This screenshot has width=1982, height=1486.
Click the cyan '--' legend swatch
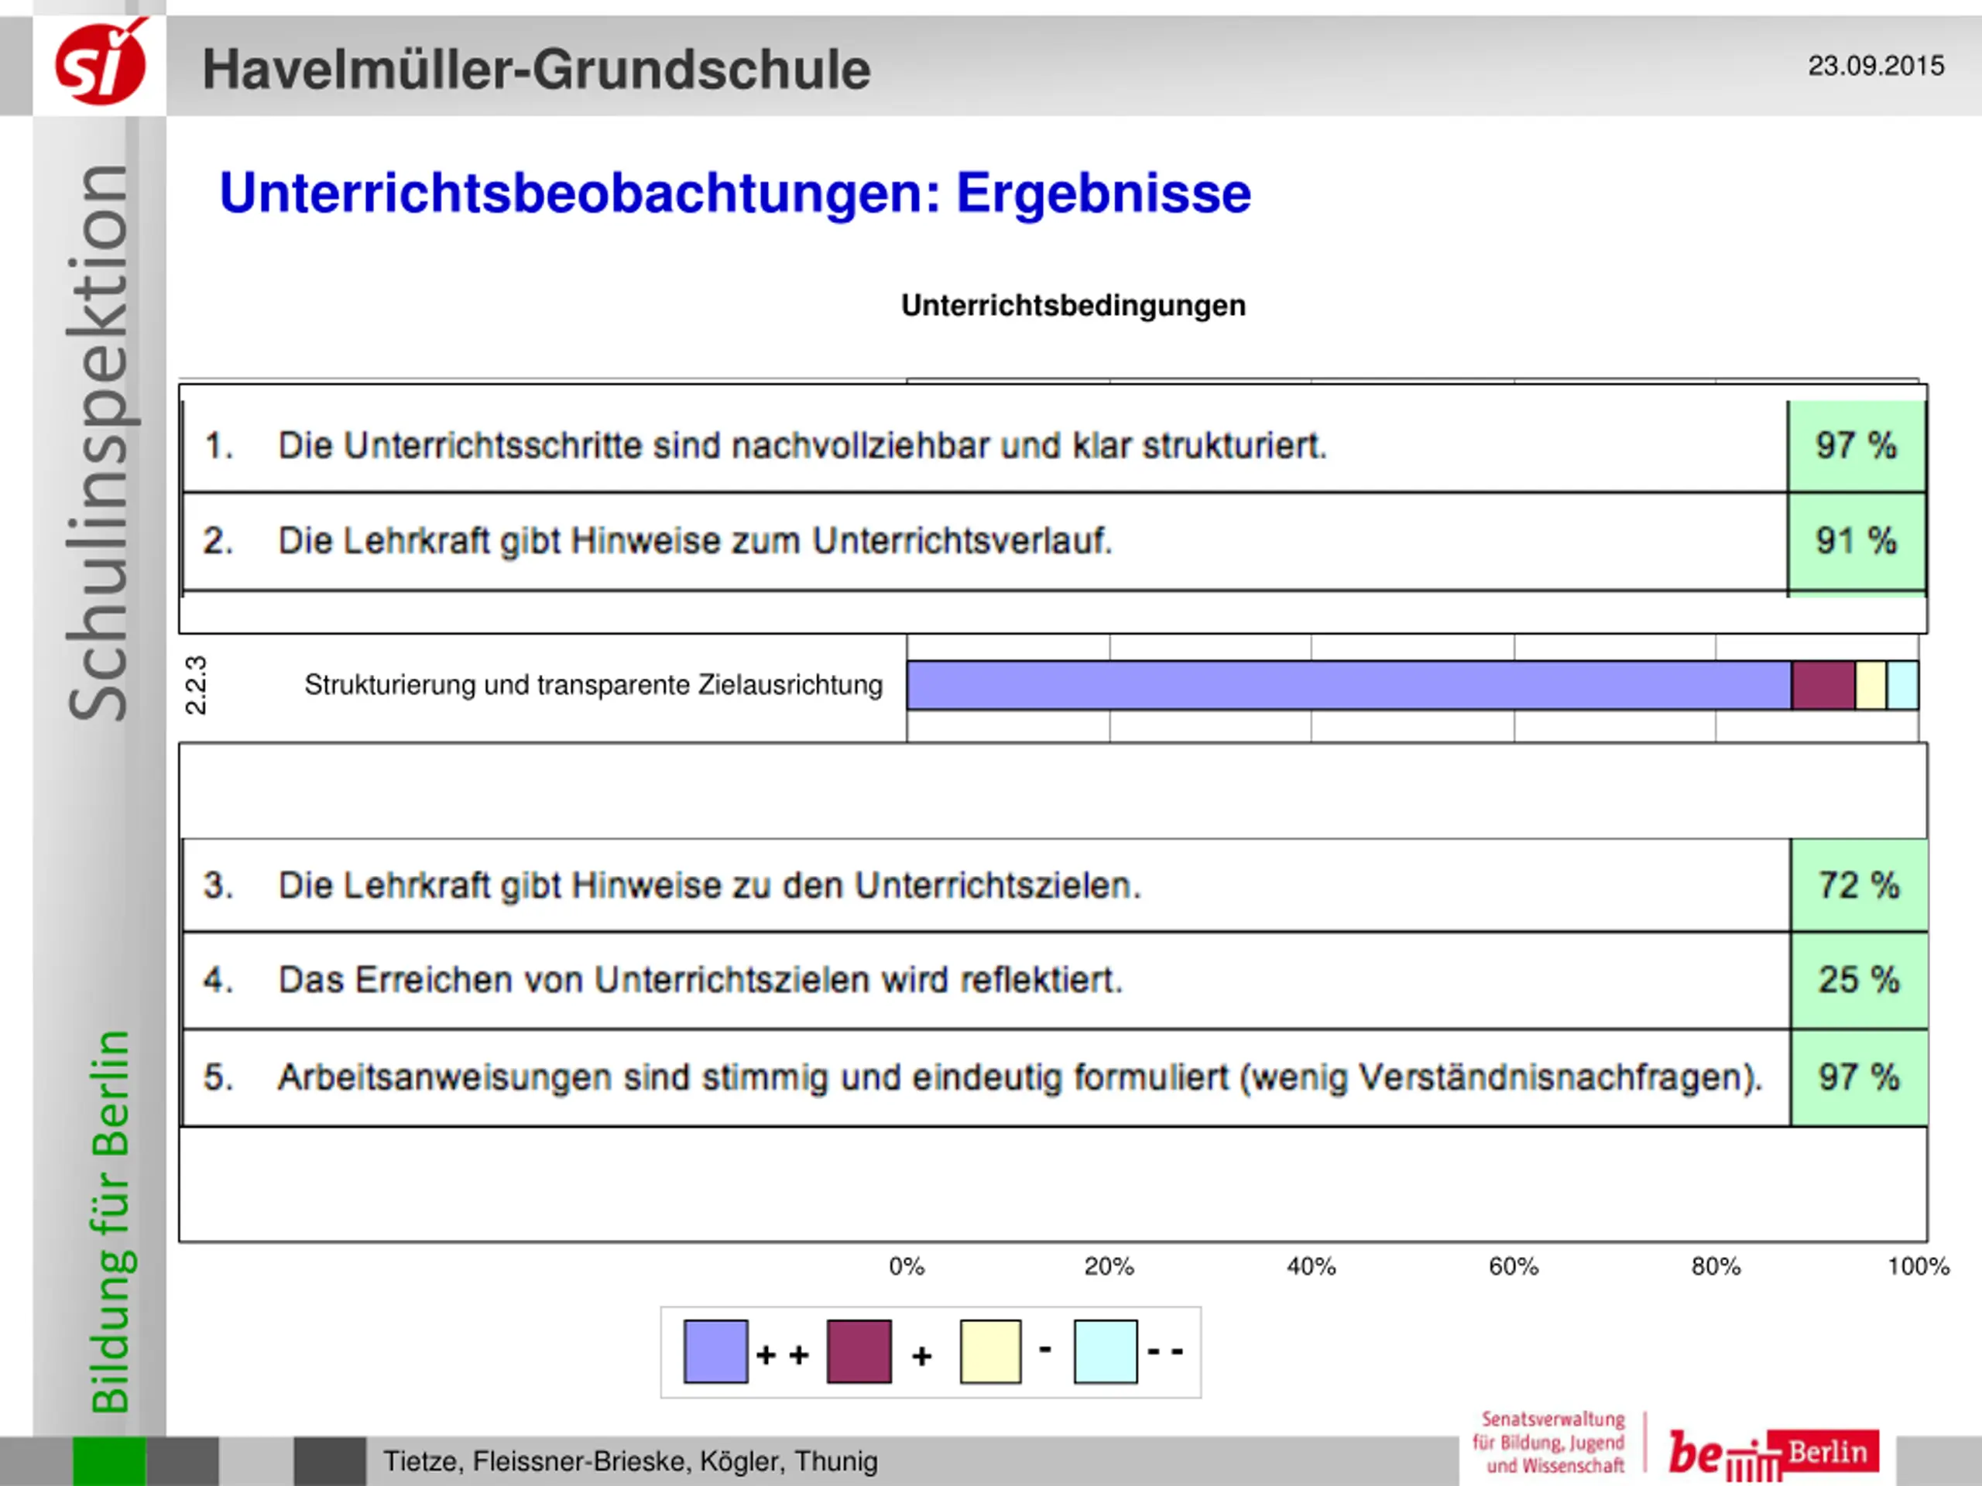(x=1105, y=1351)
